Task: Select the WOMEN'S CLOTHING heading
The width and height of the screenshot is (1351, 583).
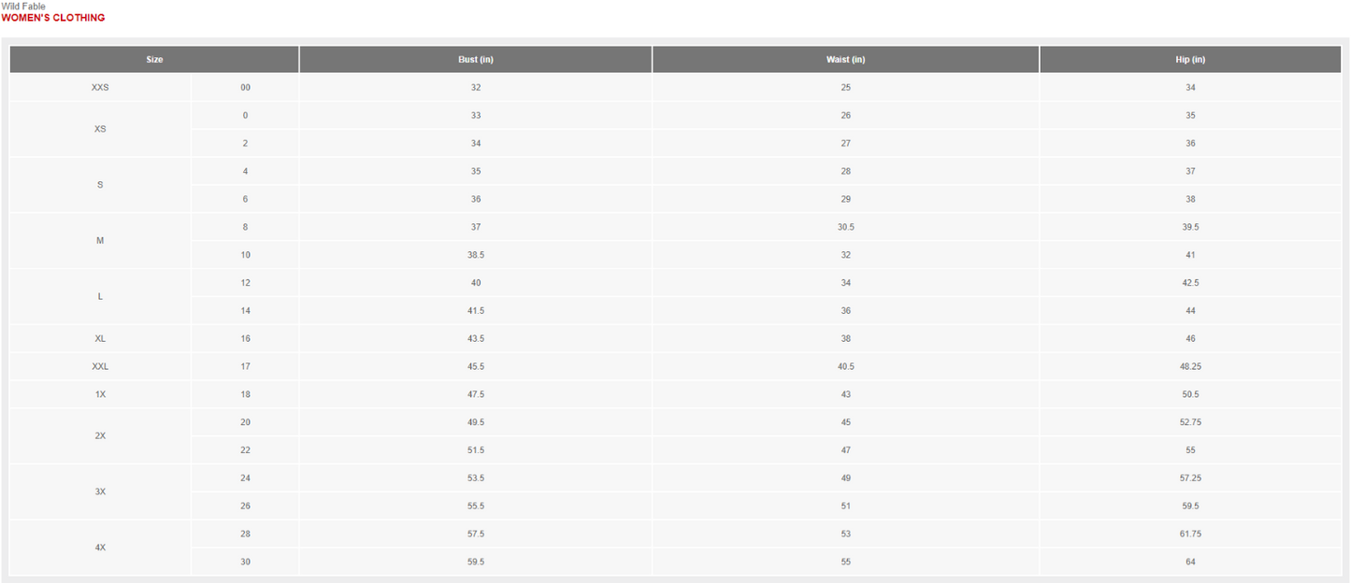Action: point(53,18)
